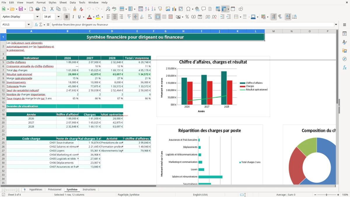Click the zoom slider handle

tap(326, 195)
